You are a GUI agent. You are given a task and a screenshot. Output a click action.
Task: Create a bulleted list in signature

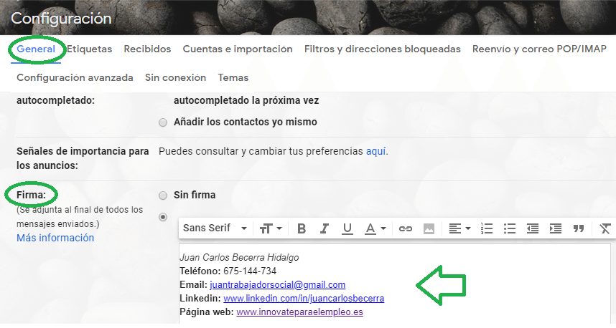pyautogui.click(x=510, y=228)
